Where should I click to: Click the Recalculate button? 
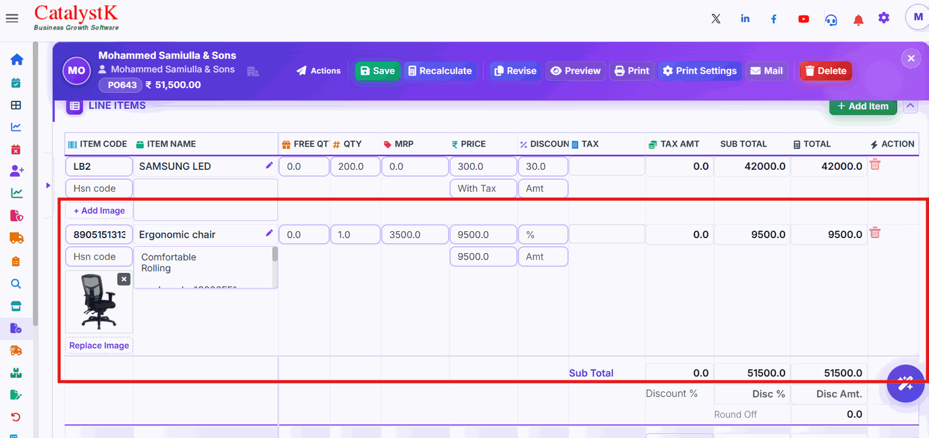pos(440,71)
